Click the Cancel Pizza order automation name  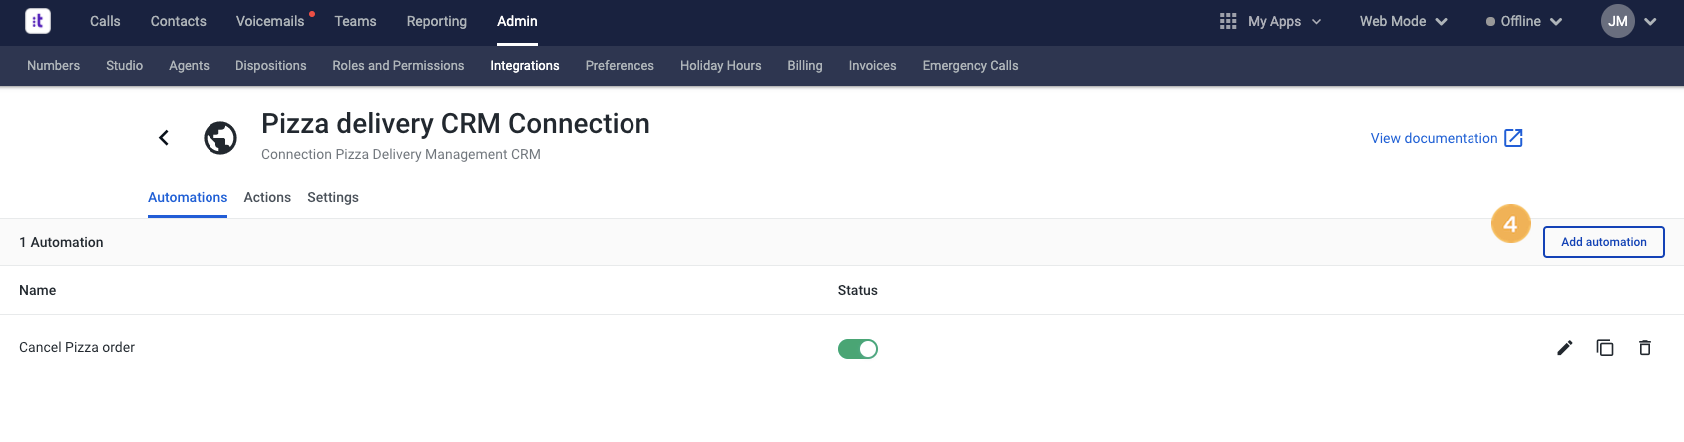tap(77, 347)
